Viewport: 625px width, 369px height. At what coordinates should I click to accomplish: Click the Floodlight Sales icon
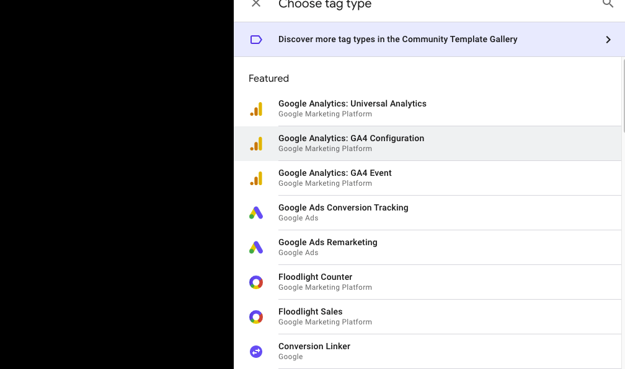point(256,316)
